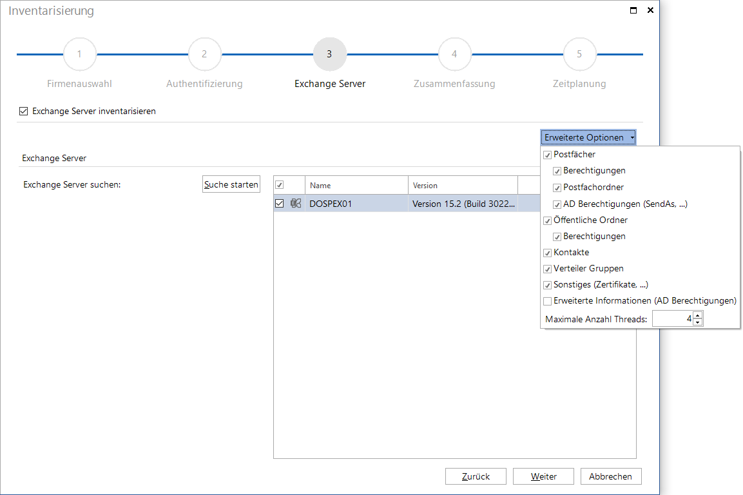Uncheck the Kontakte checkbox
This screenshot has width=743, height=495.
(x=547, y=253)
